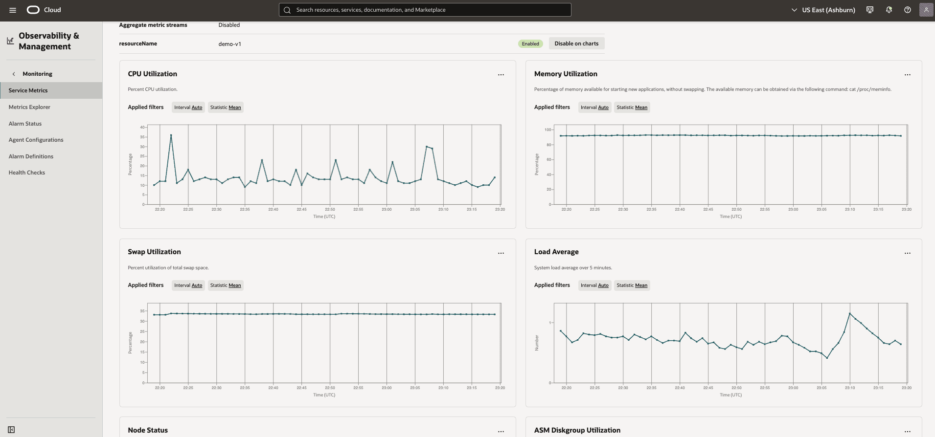Click the Load Average peak at 23:10
Image resolution: width=935 pixels, height=437 pixels.
(x=850, y=313)
